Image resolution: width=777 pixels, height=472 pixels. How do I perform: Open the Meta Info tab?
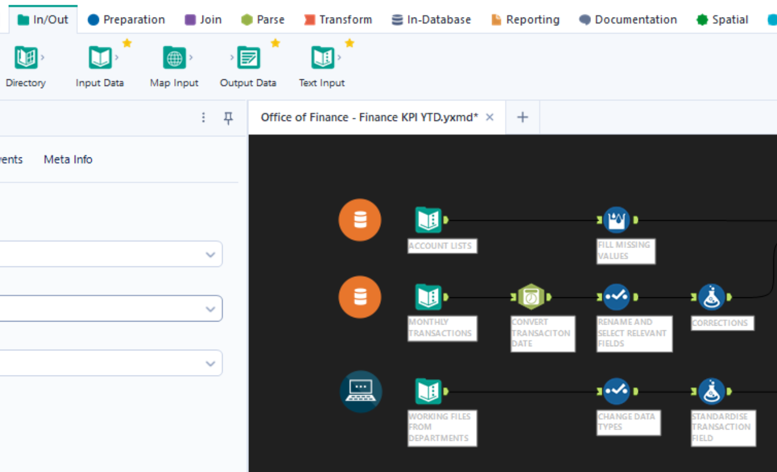click(x=67, y=159)
